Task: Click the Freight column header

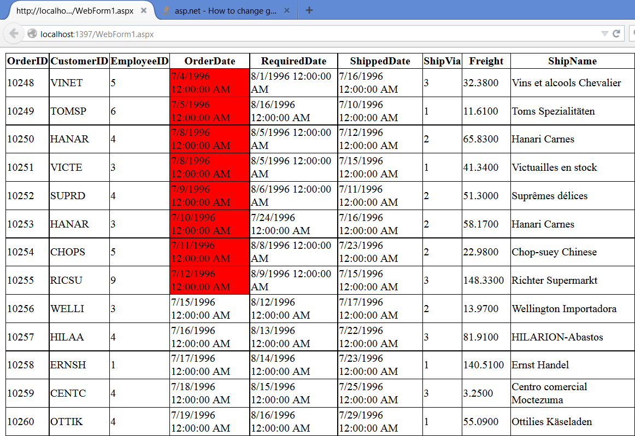Action: point(486,61)
